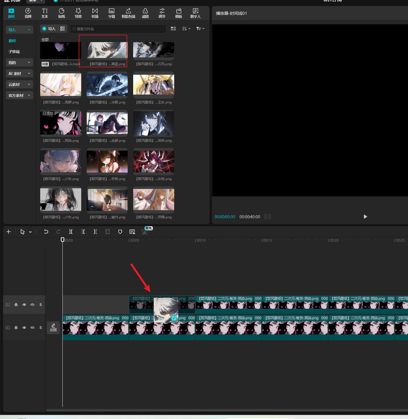408x419 pixels.
Task: Add a marker with the shield icon
Action: (x=120, y=232)
